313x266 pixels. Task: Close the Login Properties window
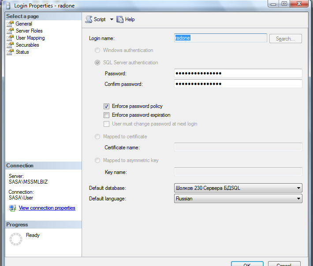pyautogui.click(x=299, y=4)
